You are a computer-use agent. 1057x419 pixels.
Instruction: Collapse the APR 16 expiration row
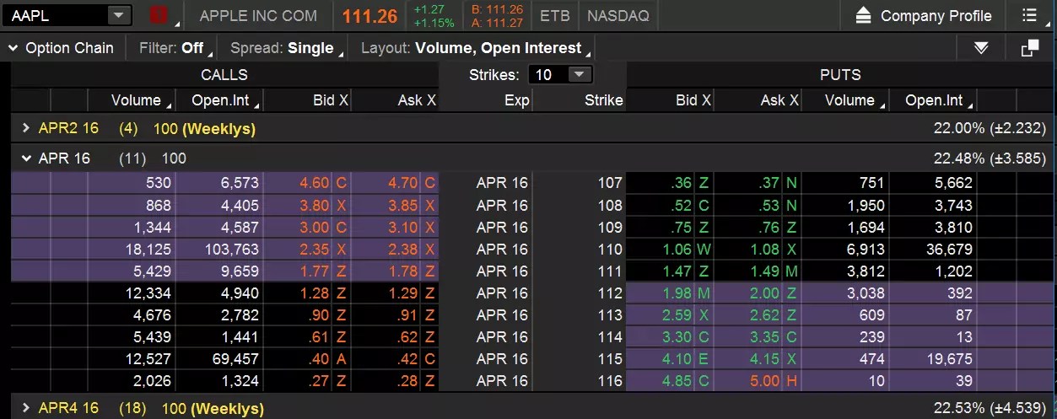click(26, 158)
